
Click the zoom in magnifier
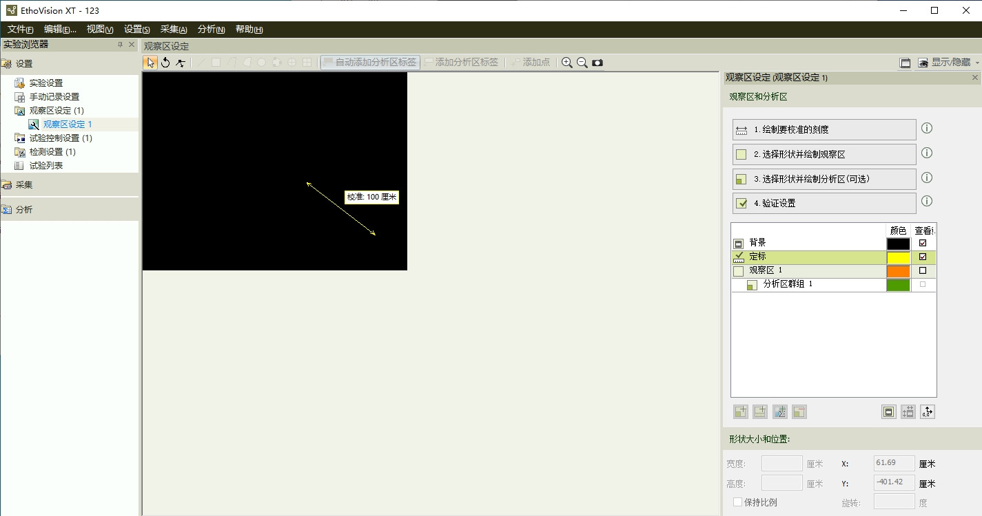pos(567,63)
